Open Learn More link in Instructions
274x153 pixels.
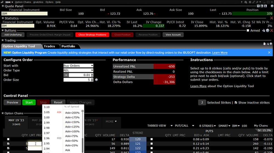(x=198, y=86)
